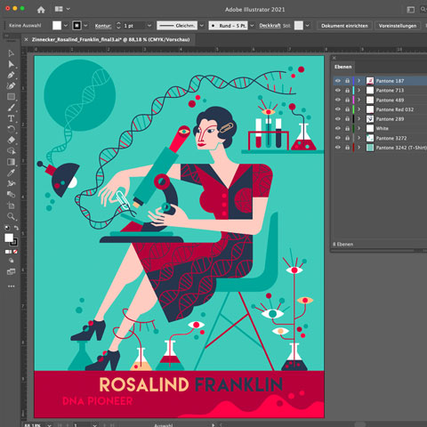Select the Eyedropper tool
427x427 pixels.
click(x=11, y=173)
